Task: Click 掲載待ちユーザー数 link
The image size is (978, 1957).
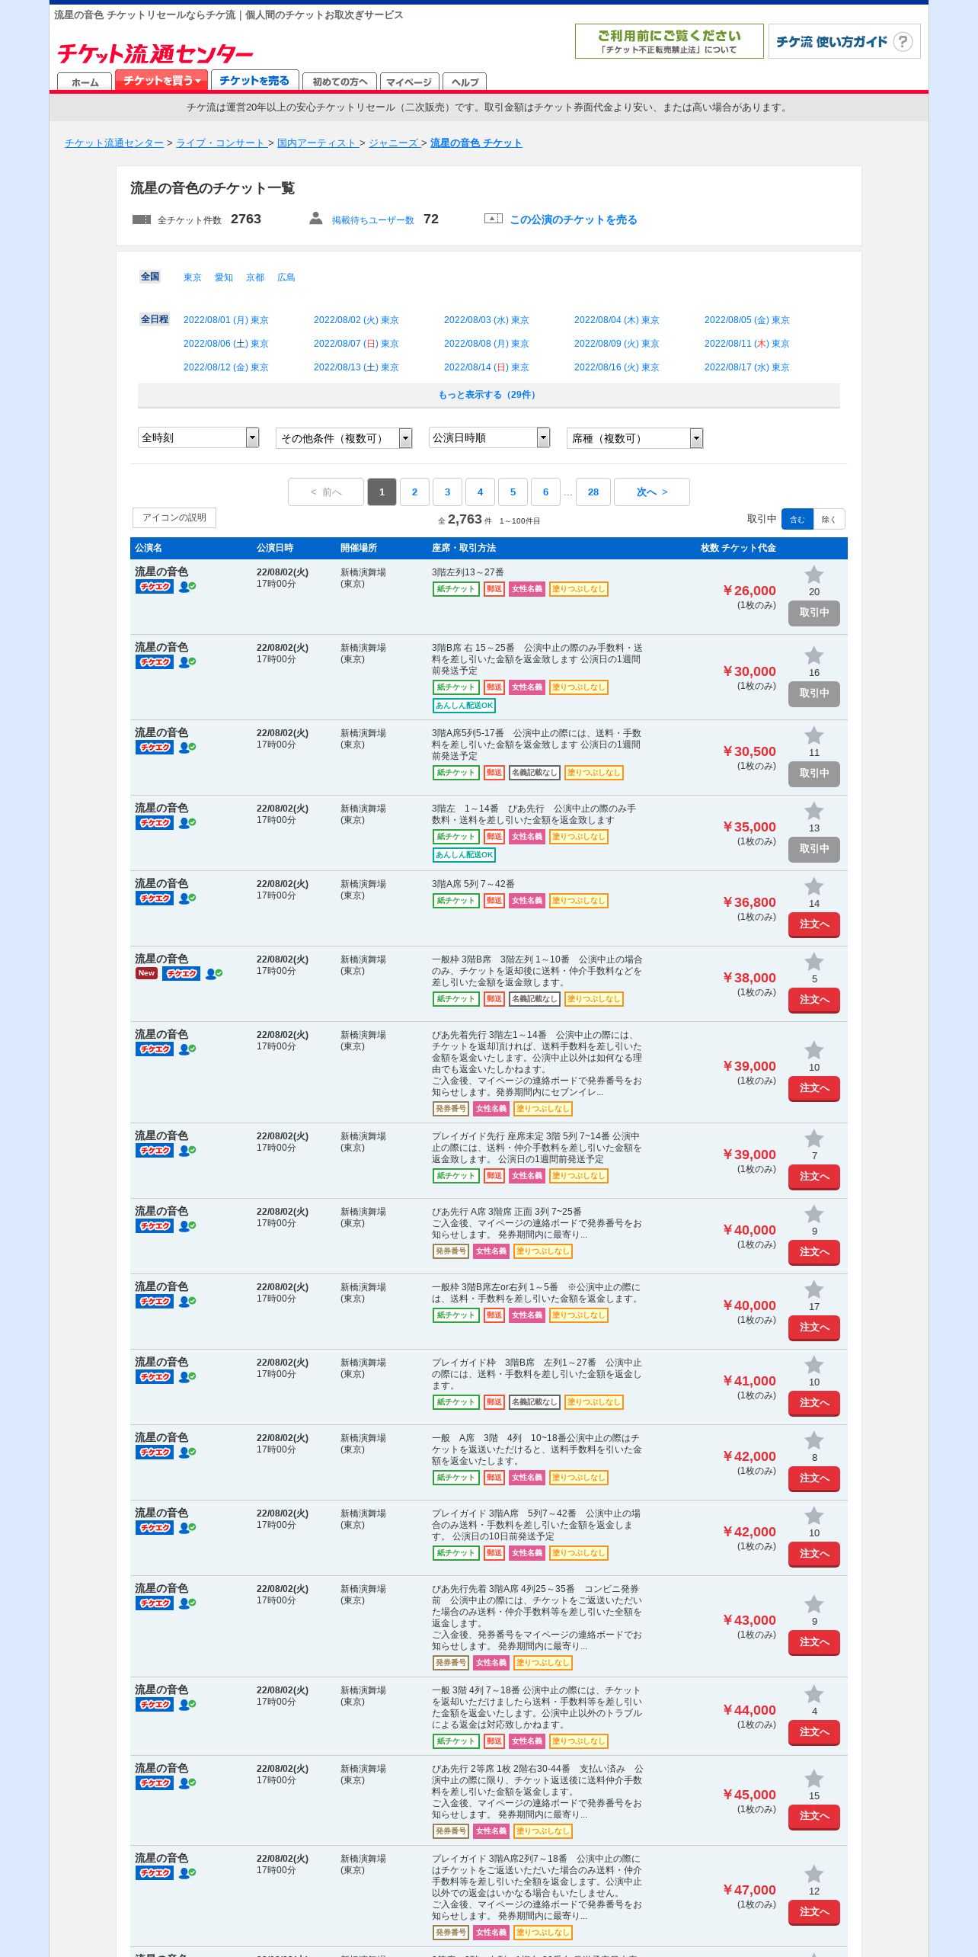Action: [373, 220]
